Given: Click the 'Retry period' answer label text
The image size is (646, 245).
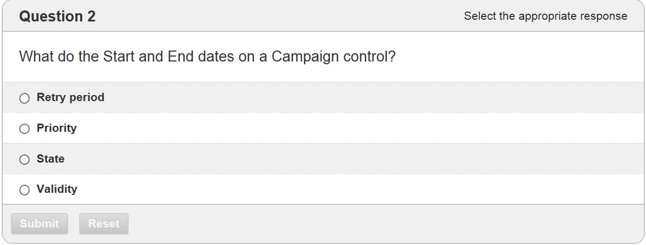Looking at the screenshot, I should pos(70,98).
